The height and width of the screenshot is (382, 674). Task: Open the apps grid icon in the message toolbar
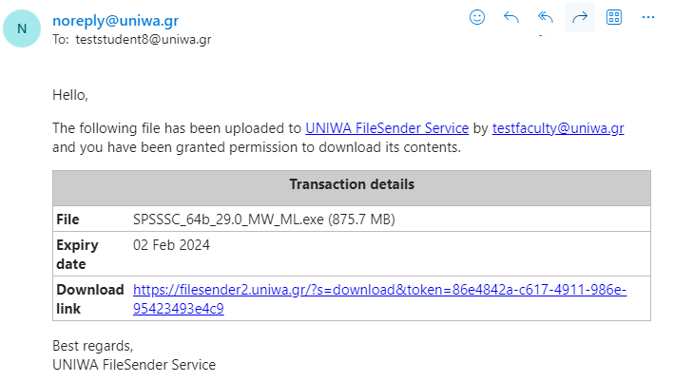[614, 17]
